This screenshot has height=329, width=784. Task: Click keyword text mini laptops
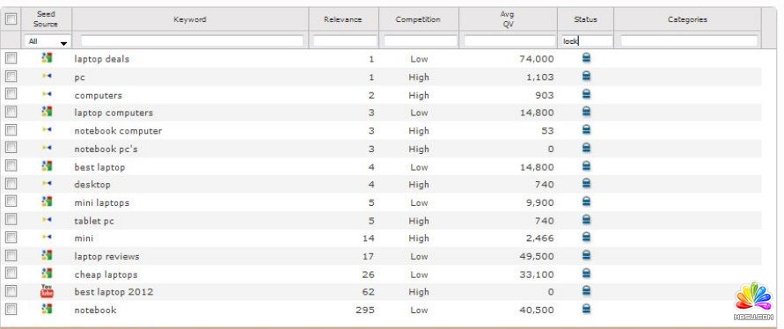[101, 203]
